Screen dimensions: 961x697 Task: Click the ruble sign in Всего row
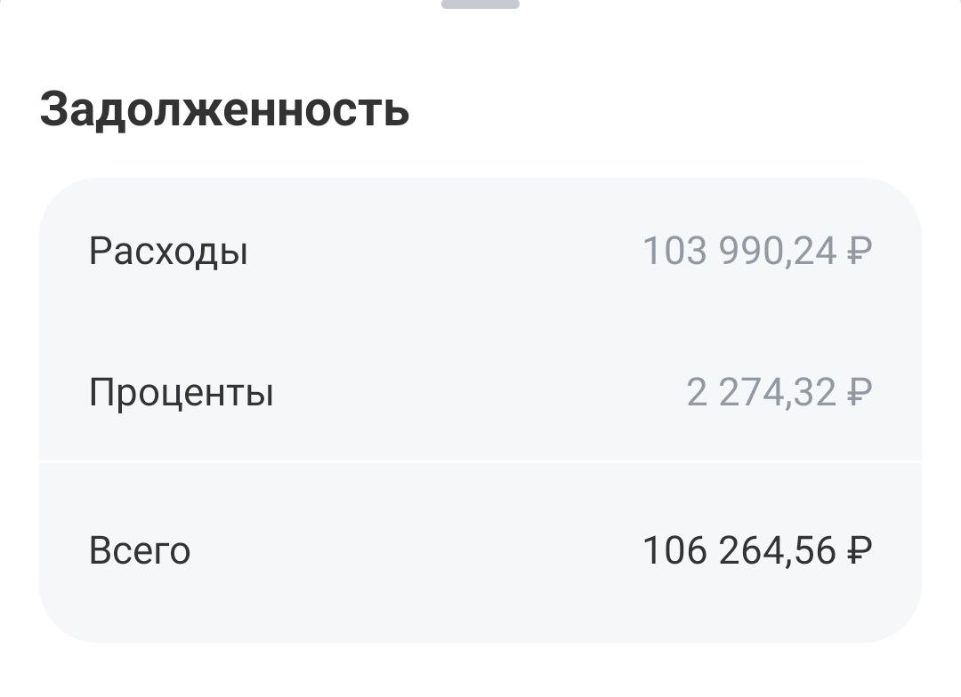859,551
